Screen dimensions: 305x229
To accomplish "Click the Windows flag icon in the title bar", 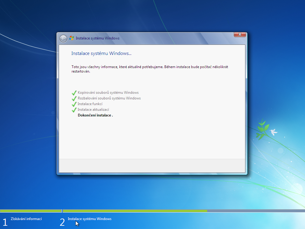I will tap(72, 38).
